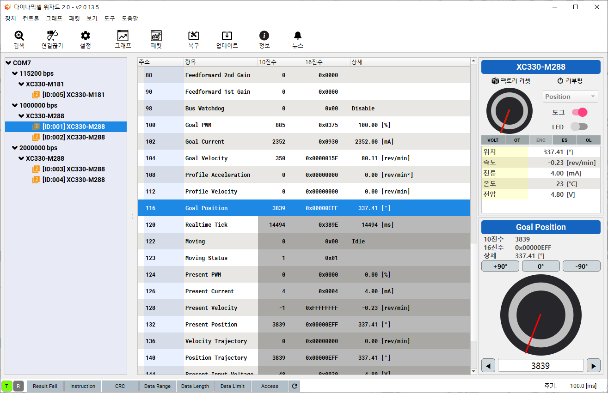Collapse the COM7 tree node
The height and width of the screenshot is (393, 608).
8,63
